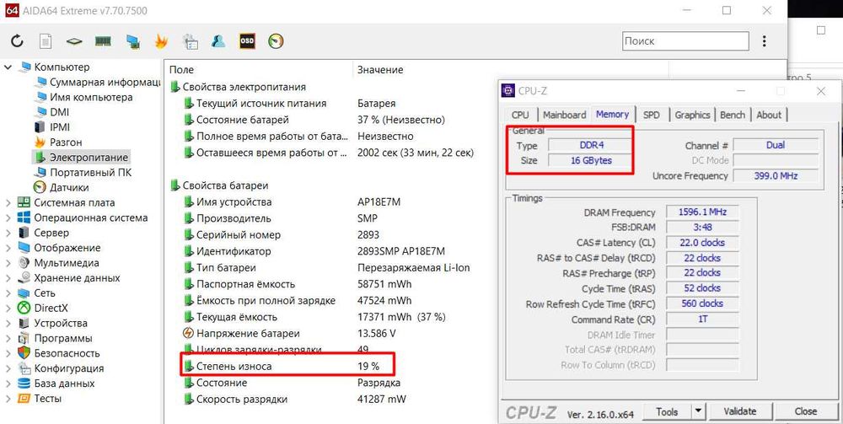Click the Операционная система Windows icon
The height and width of the screenshot is (424, 843).
24,217
